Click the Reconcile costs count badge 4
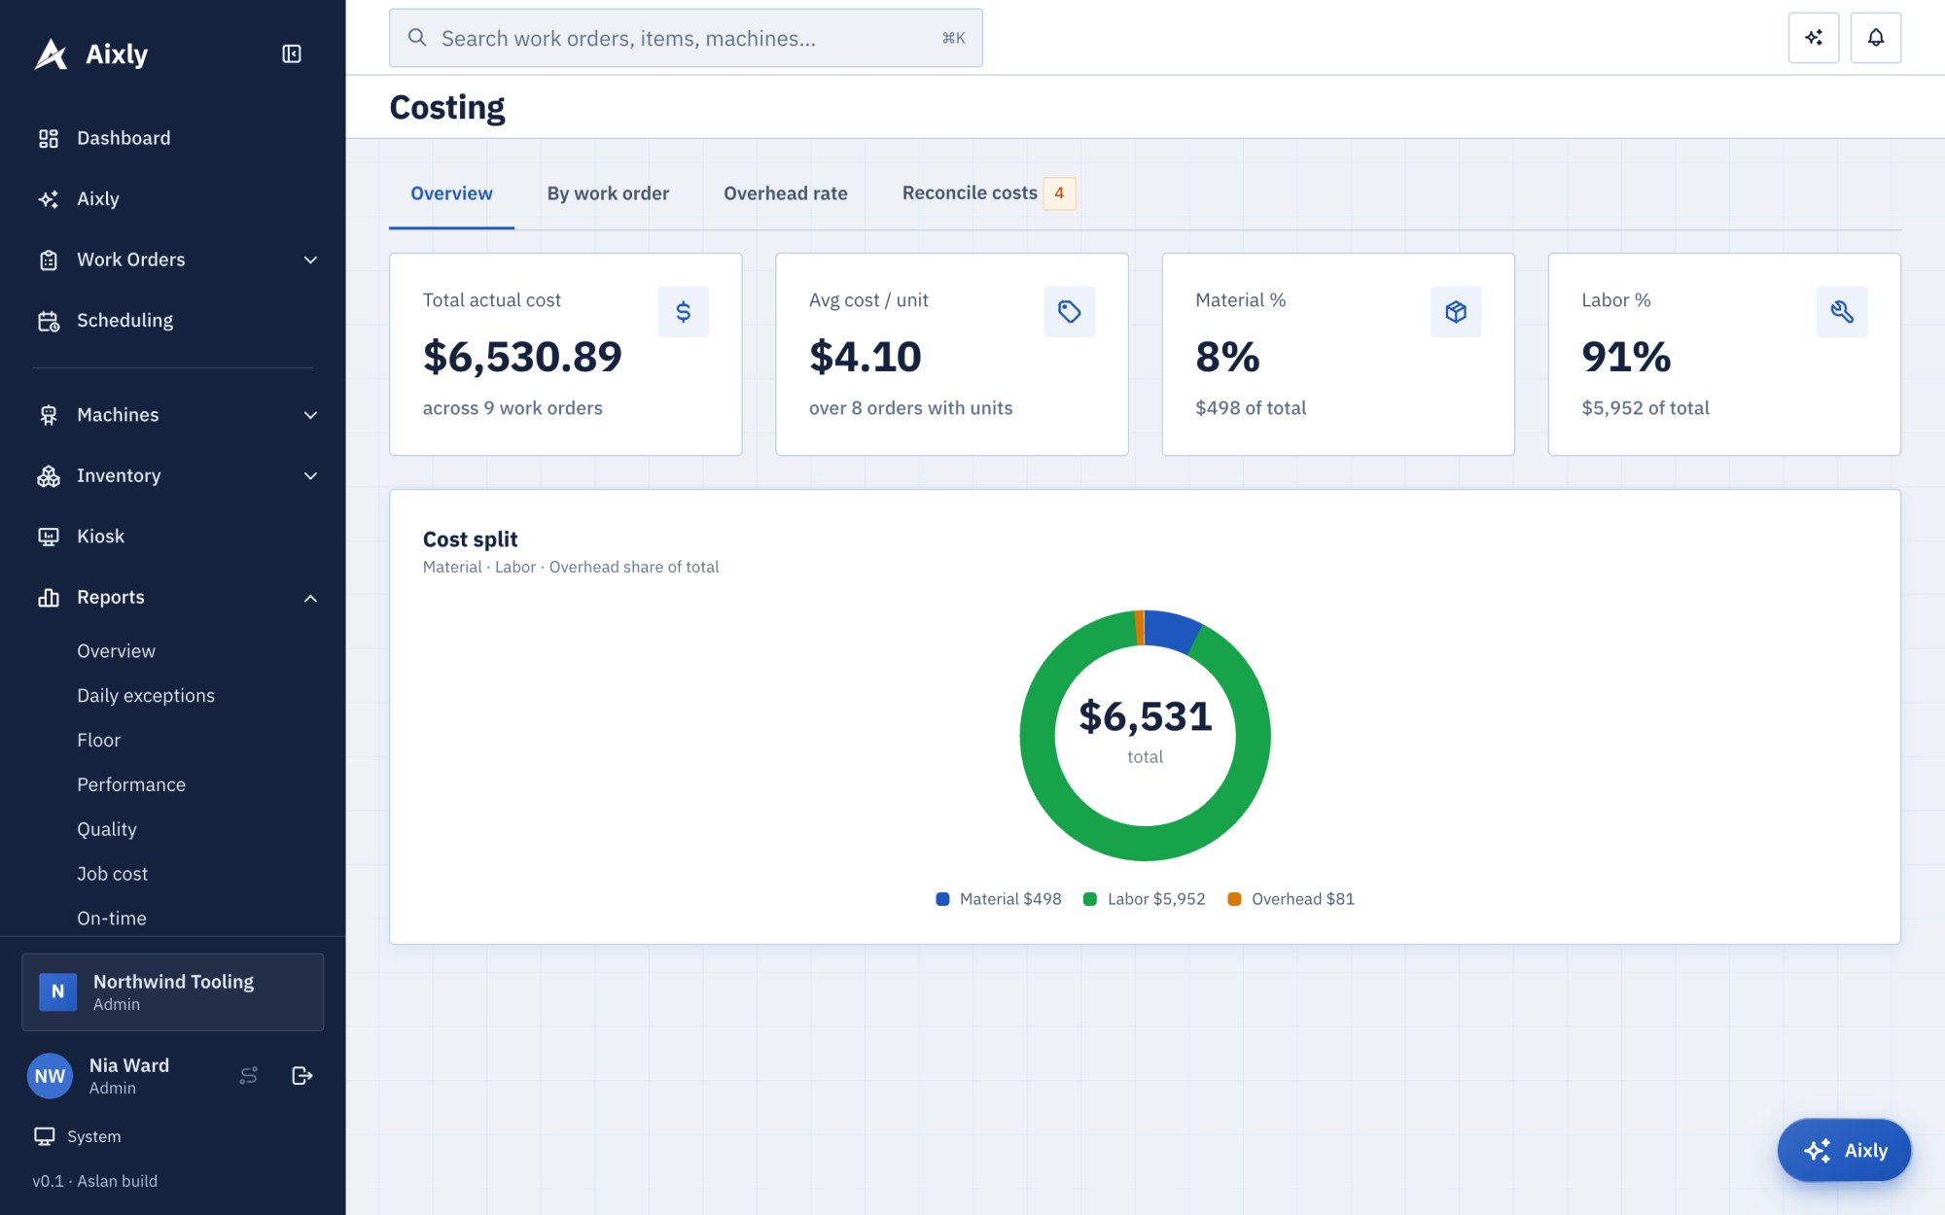 [x=1059, y=193]
